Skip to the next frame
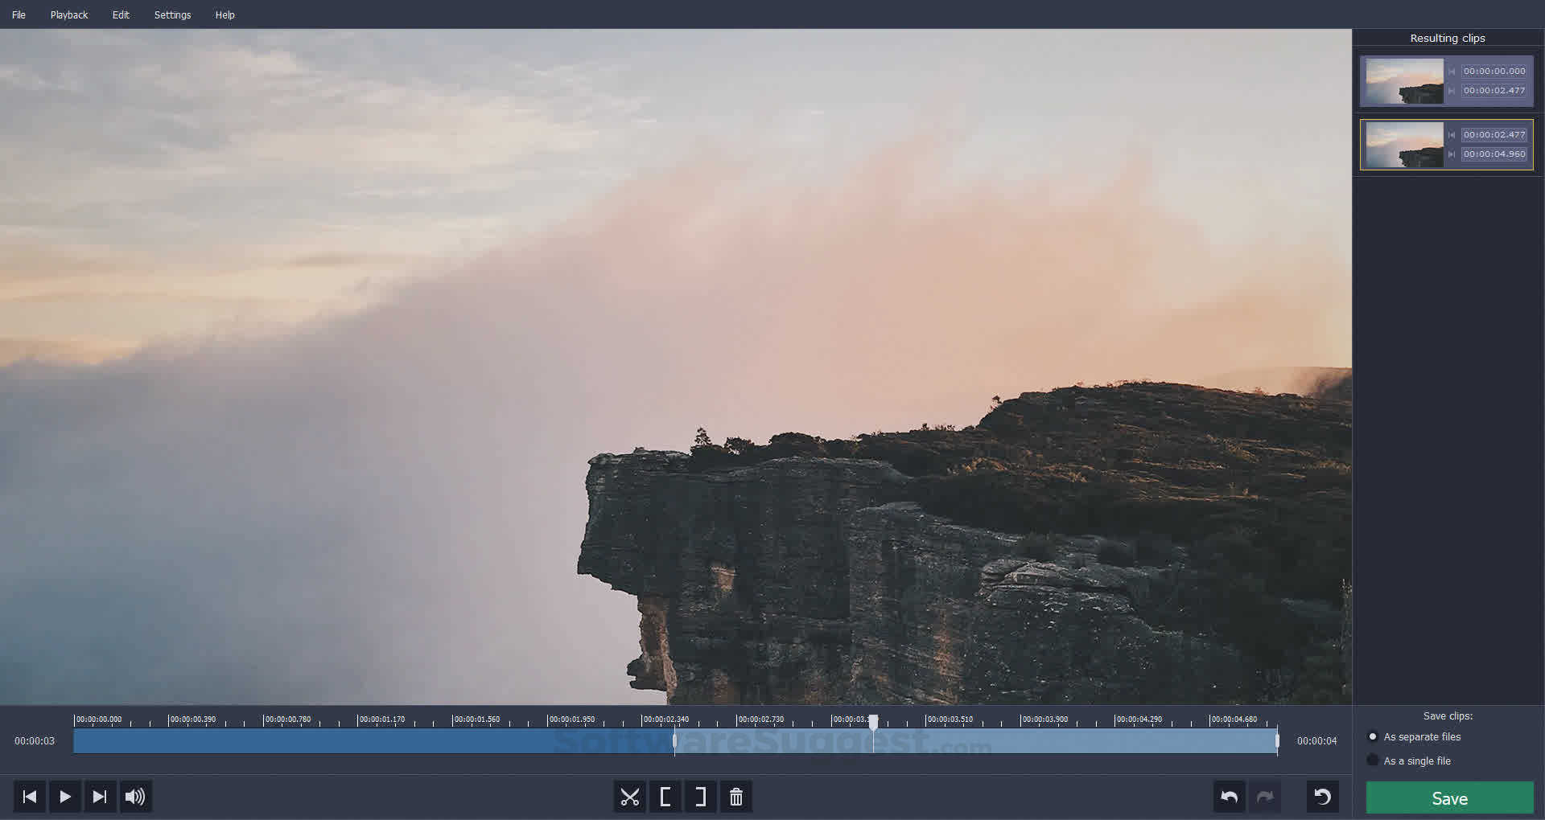Image resolution: width=1545 pixels, height=820 pixels. [x=100, y=797]
